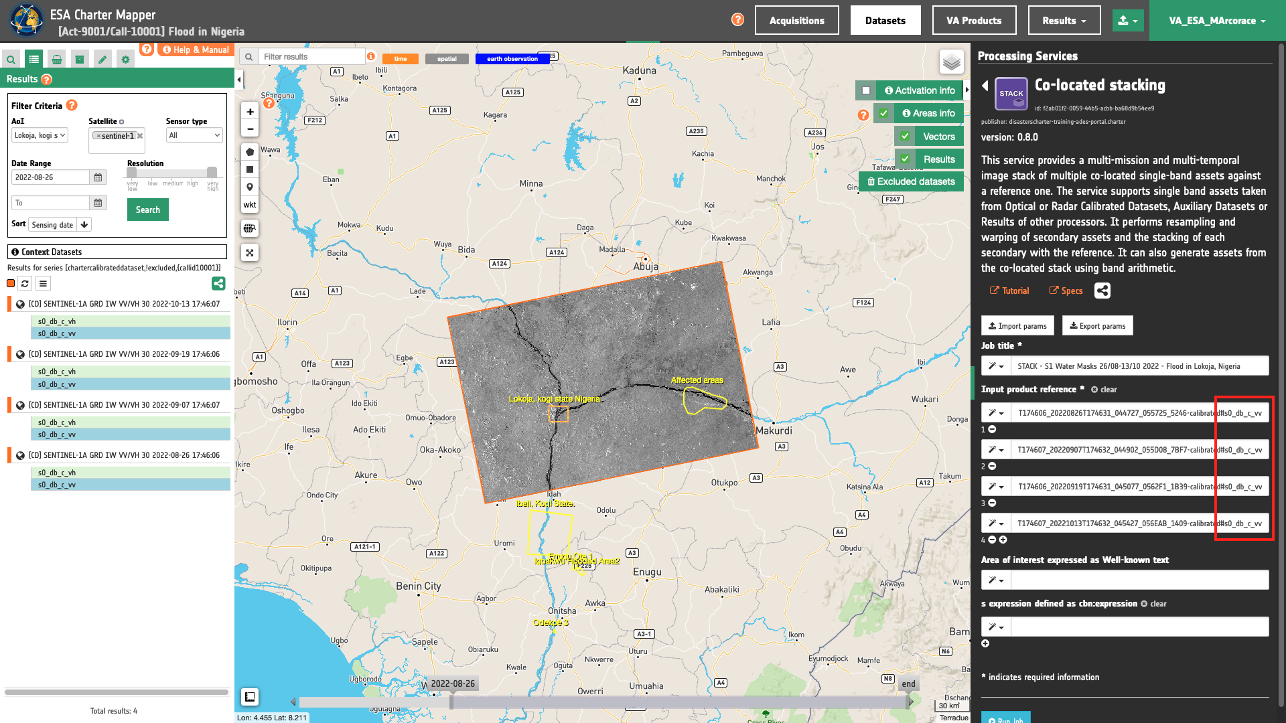Open the WKT input tool
Viewport: 1286px width, 723px height.
(x=250, y=205)
